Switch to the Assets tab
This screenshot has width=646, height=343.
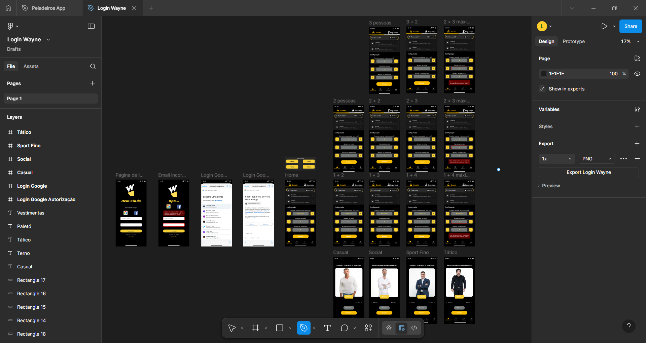pos(31,66)
